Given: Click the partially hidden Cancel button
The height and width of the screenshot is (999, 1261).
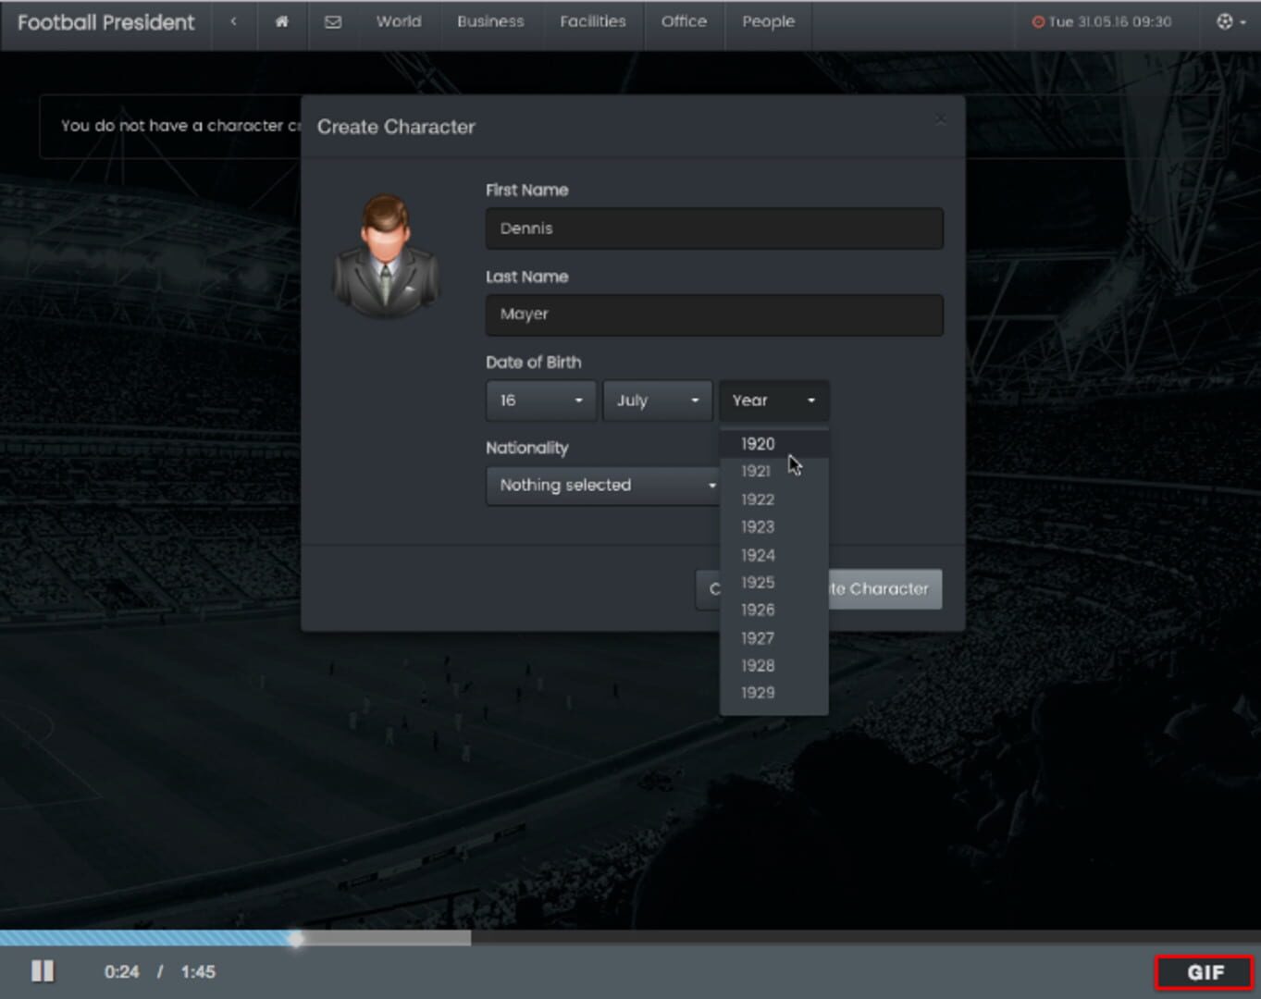Looking at the screenshot, I should point(708,589).
